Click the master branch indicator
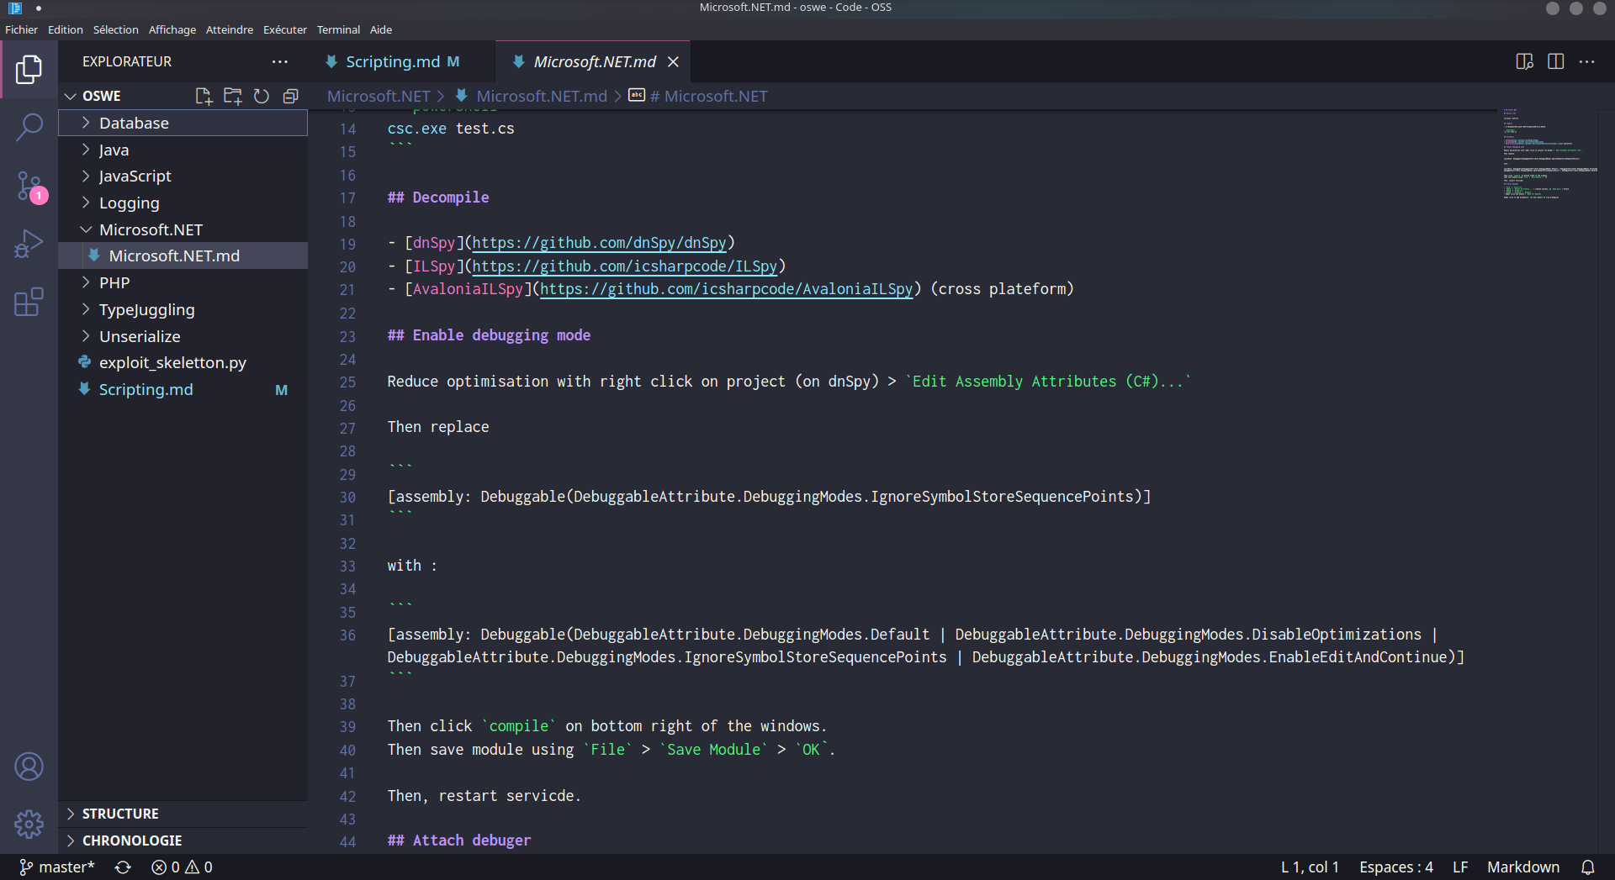Screen dimensions: 1615x880 point(56,867)
